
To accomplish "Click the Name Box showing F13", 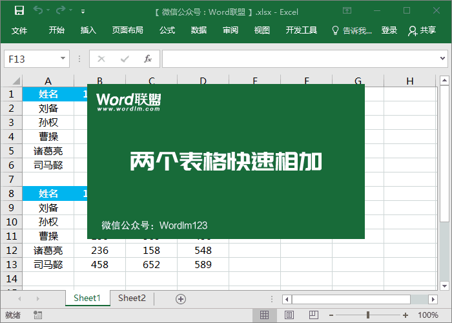I will tap(37, 59).
